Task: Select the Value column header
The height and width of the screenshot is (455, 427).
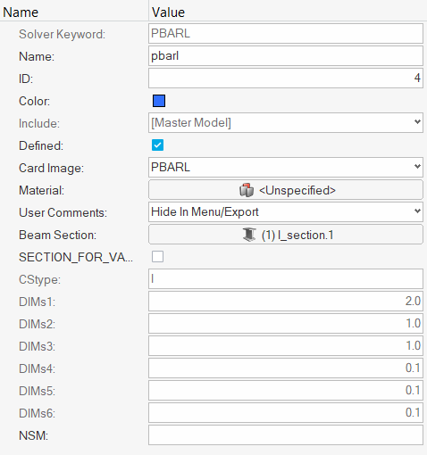Action: click(168, 12)
